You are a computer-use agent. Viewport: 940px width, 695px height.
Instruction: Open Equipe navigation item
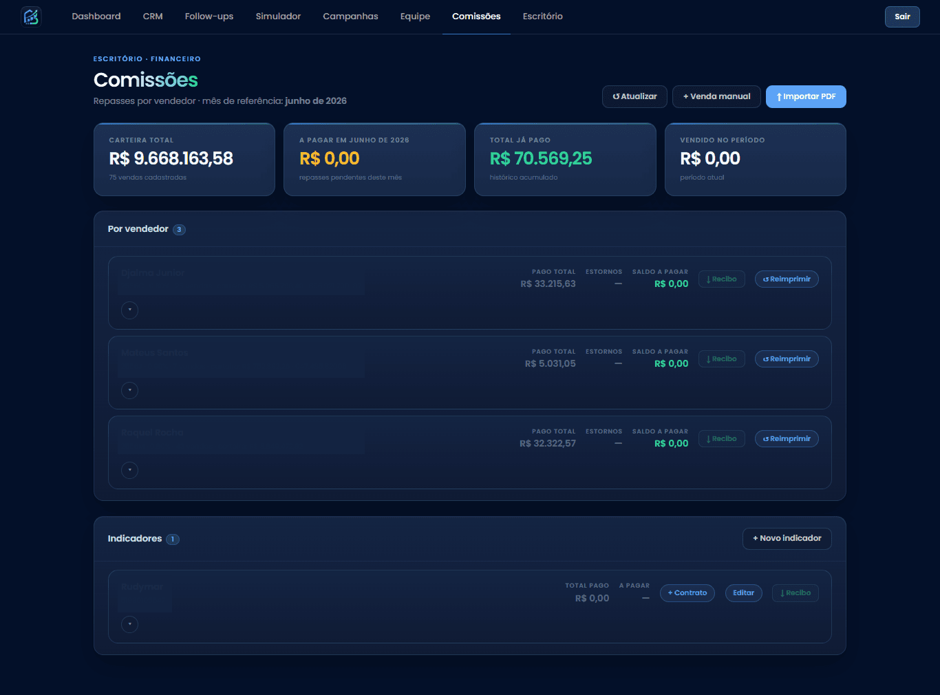point(415,17)
